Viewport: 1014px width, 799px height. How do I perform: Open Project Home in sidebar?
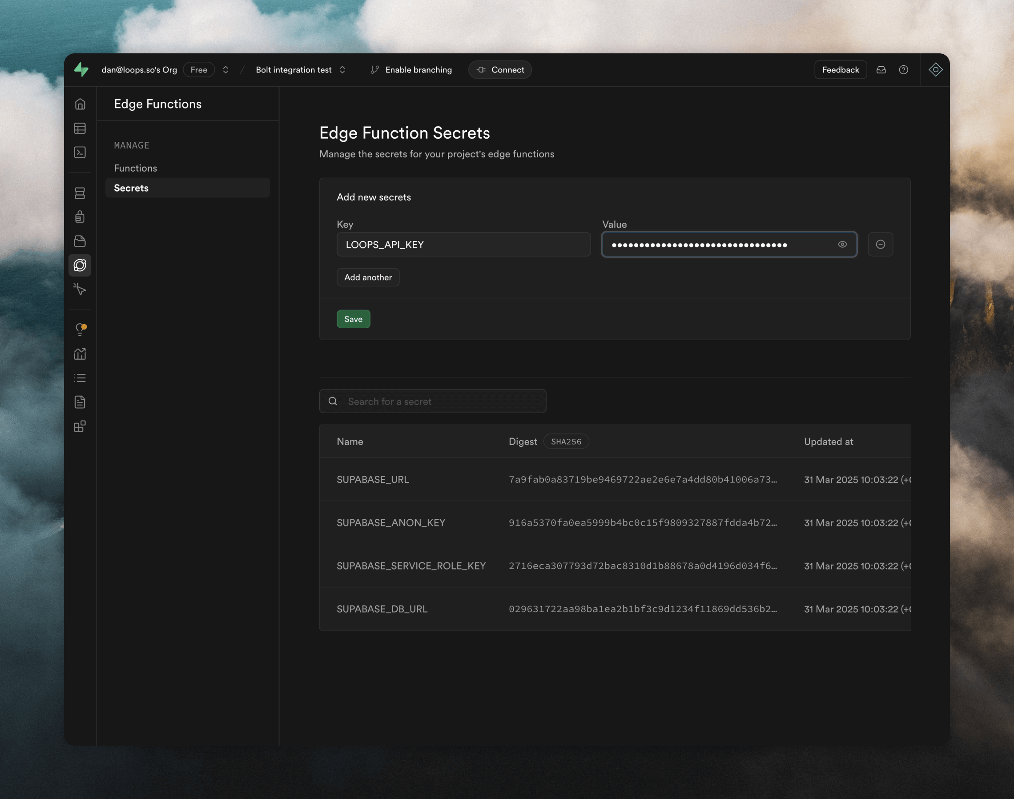[x=80, y=104]
